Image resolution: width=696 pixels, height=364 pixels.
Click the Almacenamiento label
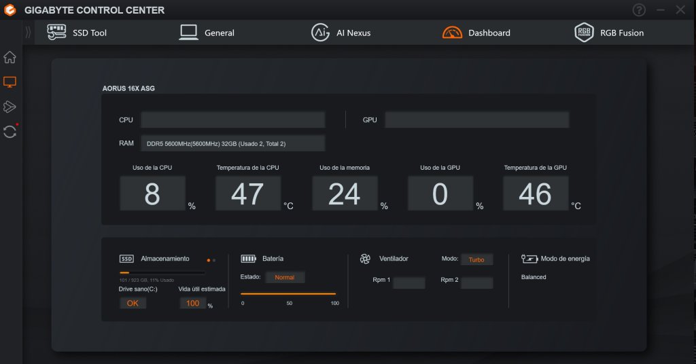pyautogui.click(x=165, y=259)
